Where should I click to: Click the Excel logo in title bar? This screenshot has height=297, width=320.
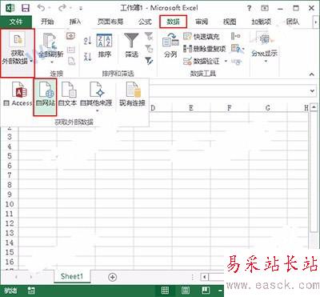point(10,8)
